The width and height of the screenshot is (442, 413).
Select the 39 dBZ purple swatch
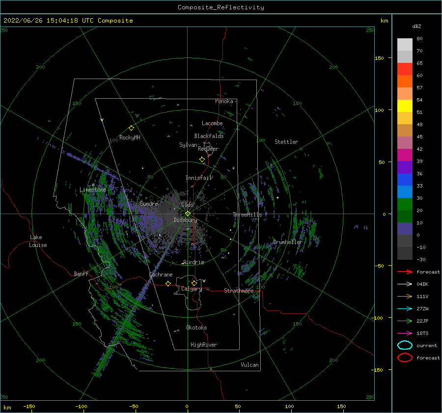tap(405, 167)
